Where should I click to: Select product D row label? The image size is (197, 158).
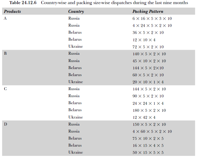(6, 124)
